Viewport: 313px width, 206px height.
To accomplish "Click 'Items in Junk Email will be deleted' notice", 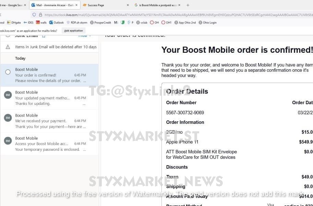I will pos(56,47).
